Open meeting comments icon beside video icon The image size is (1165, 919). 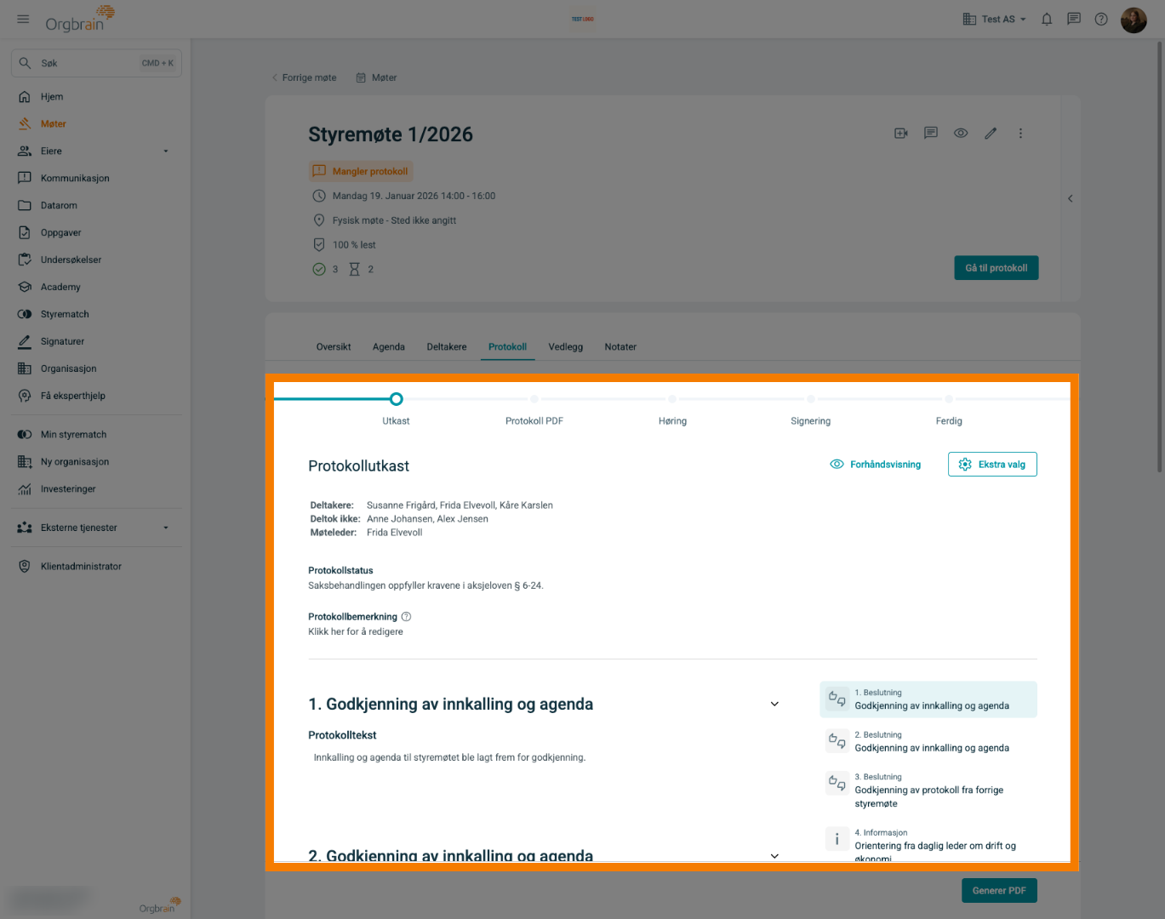point(931,134)
